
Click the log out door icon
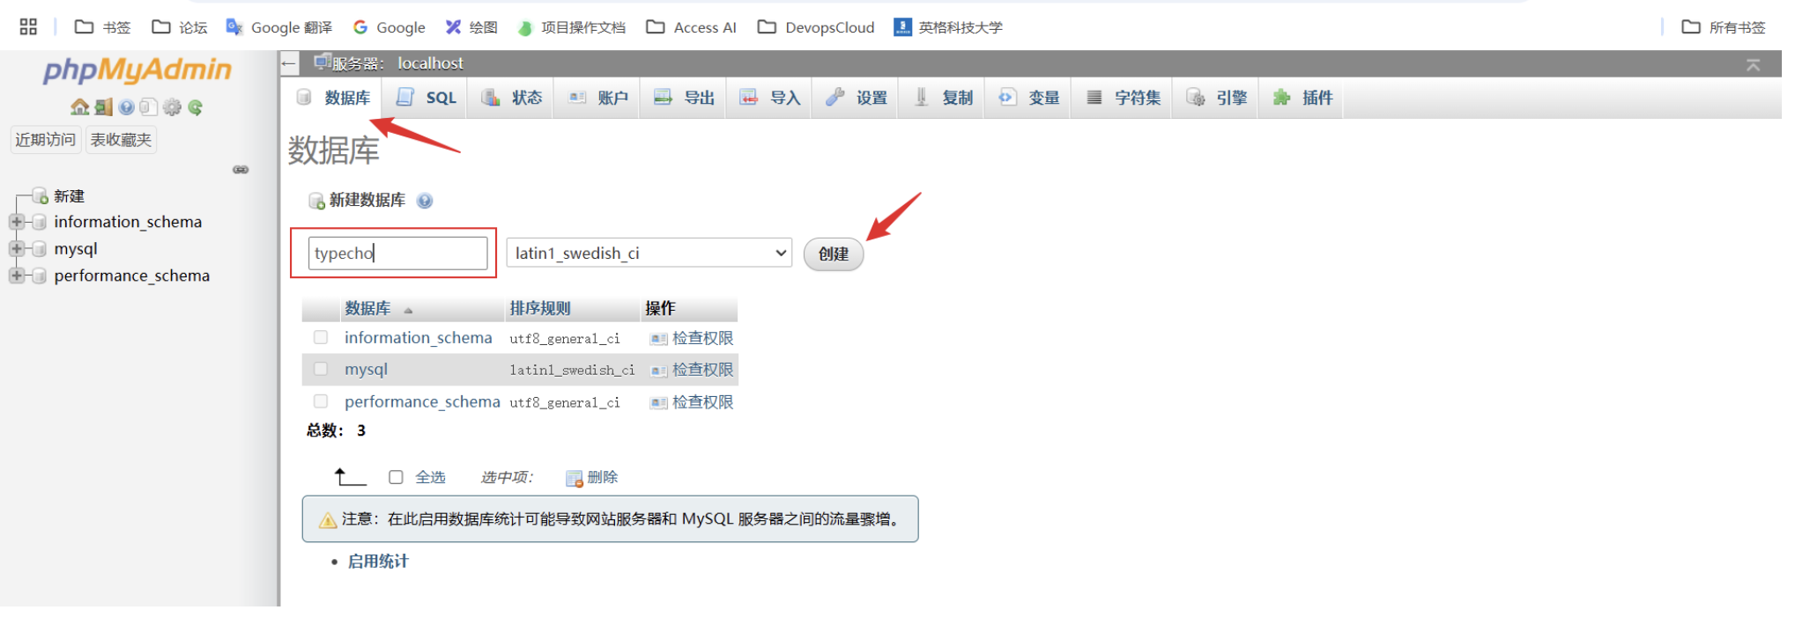point(103,107)
